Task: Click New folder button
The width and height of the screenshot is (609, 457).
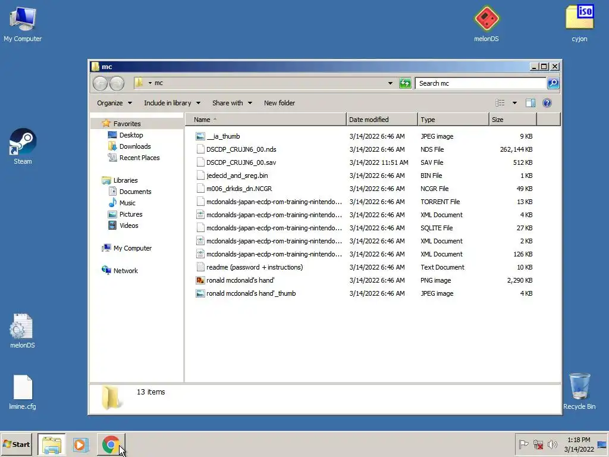Action: 280,103
